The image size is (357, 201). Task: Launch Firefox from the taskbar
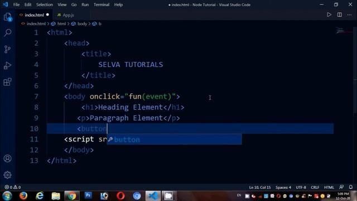tap(23, 196)
